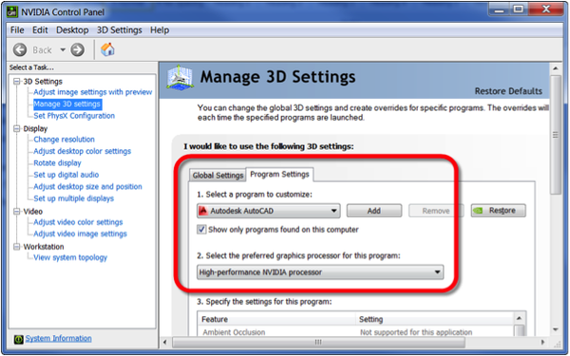Click the NVIDIA Control Panel title bar icon
Screen dimensions: 570x356
[12, 11]
